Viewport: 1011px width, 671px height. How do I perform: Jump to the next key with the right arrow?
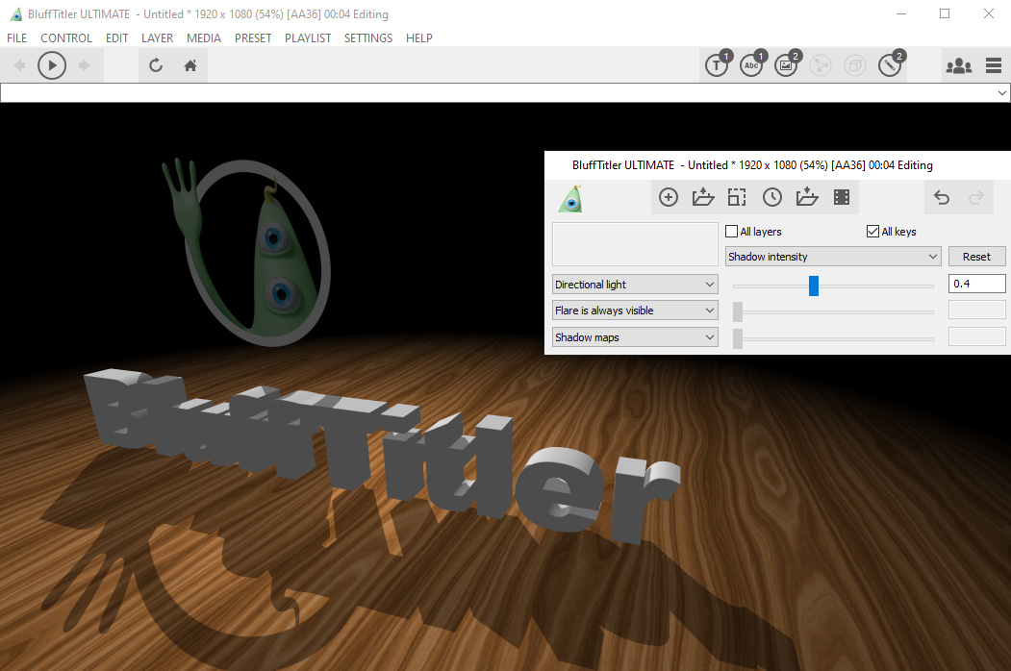[x=84, y=65]
